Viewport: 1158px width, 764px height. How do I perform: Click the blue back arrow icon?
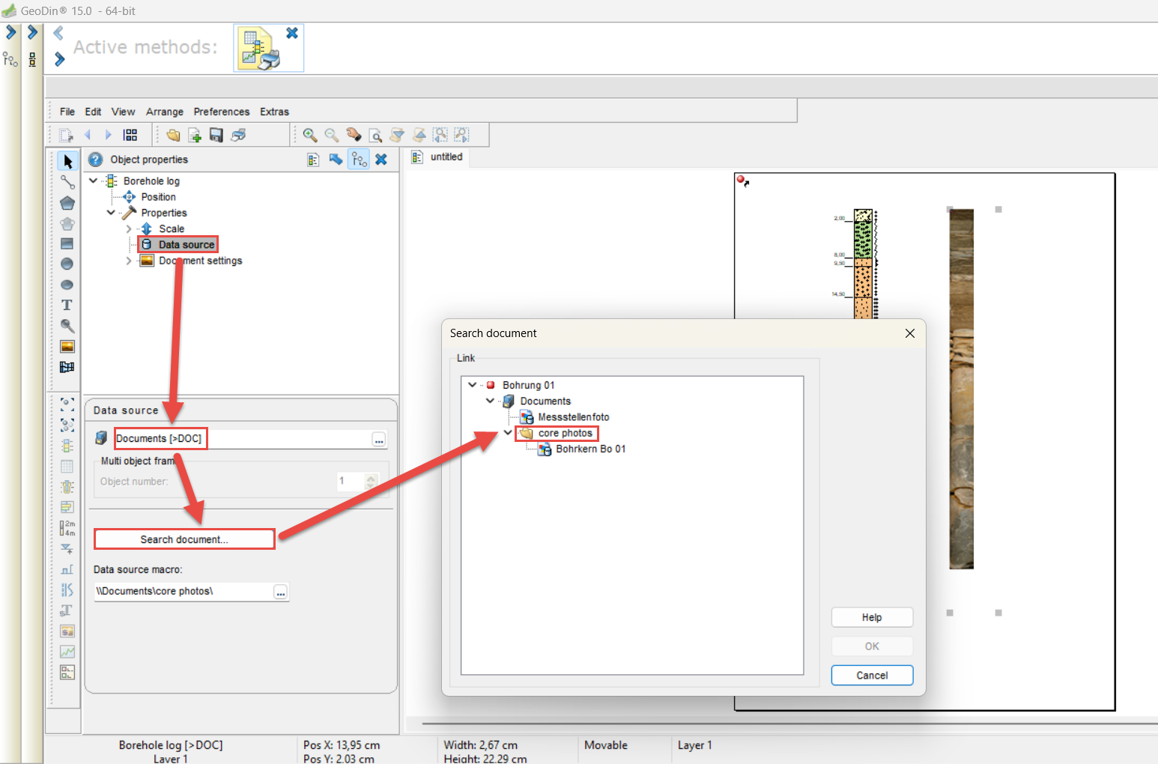coord(88,135)
